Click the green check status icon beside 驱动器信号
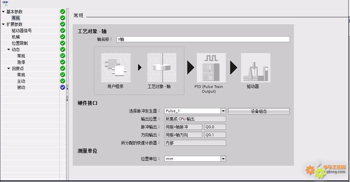The image size is (350, 182). 62,30
